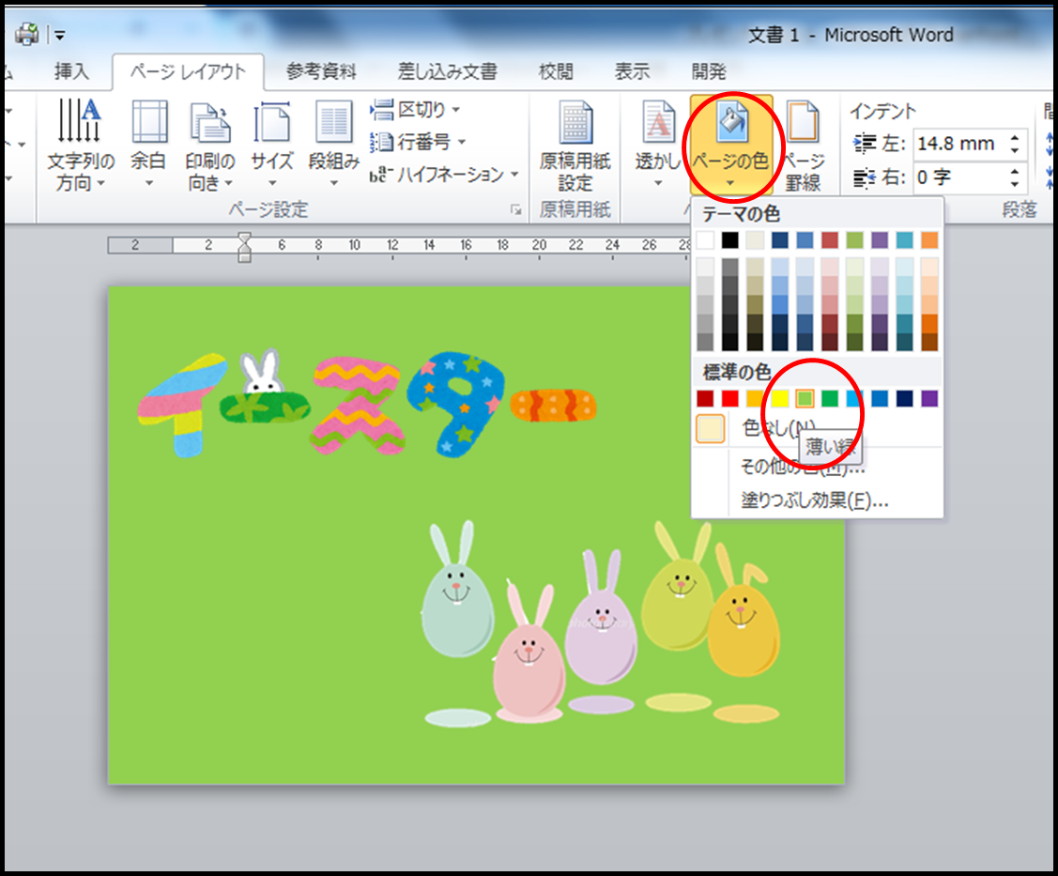Image resolution: width=1058 pixels, height=876 pixels.
Task: Click the quick print icon in toolbar
Action: 27,34
